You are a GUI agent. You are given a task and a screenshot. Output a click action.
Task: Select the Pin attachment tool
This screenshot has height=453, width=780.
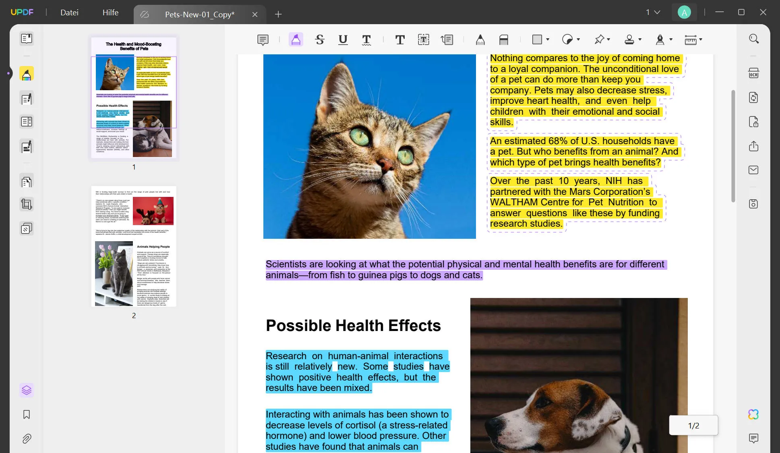coord(599,39)
